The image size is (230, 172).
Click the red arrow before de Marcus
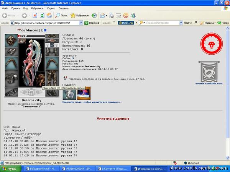(19, 30)
